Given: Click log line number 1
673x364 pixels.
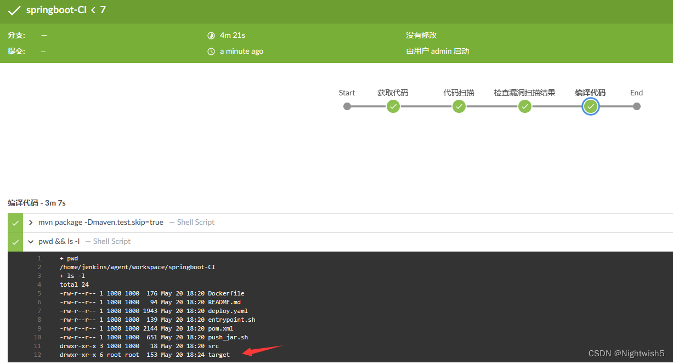Looking at the screenshot, I should click(x=39, y=258).
